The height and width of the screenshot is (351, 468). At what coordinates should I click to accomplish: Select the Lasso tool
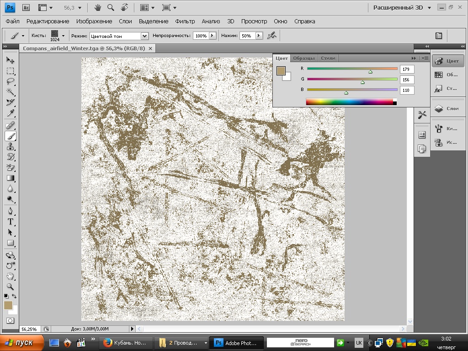pyautogui.click(x=11, y=82)
